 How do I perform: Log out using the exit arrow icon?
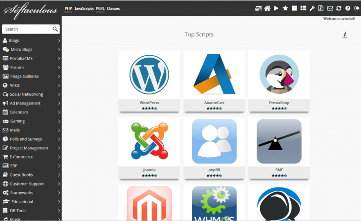357,8
